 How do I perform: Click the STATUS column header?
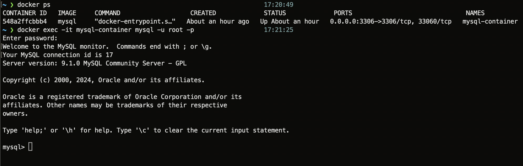[275, 13]
